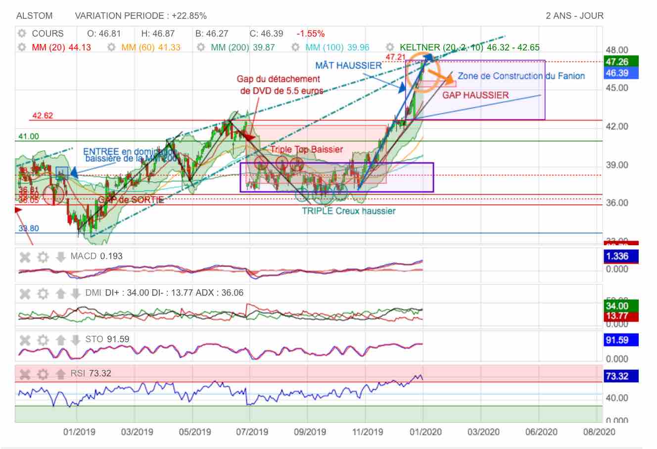Click the RSI 73.32 panel label
This screenshot has width=657, height=449.
click(91, 373)
